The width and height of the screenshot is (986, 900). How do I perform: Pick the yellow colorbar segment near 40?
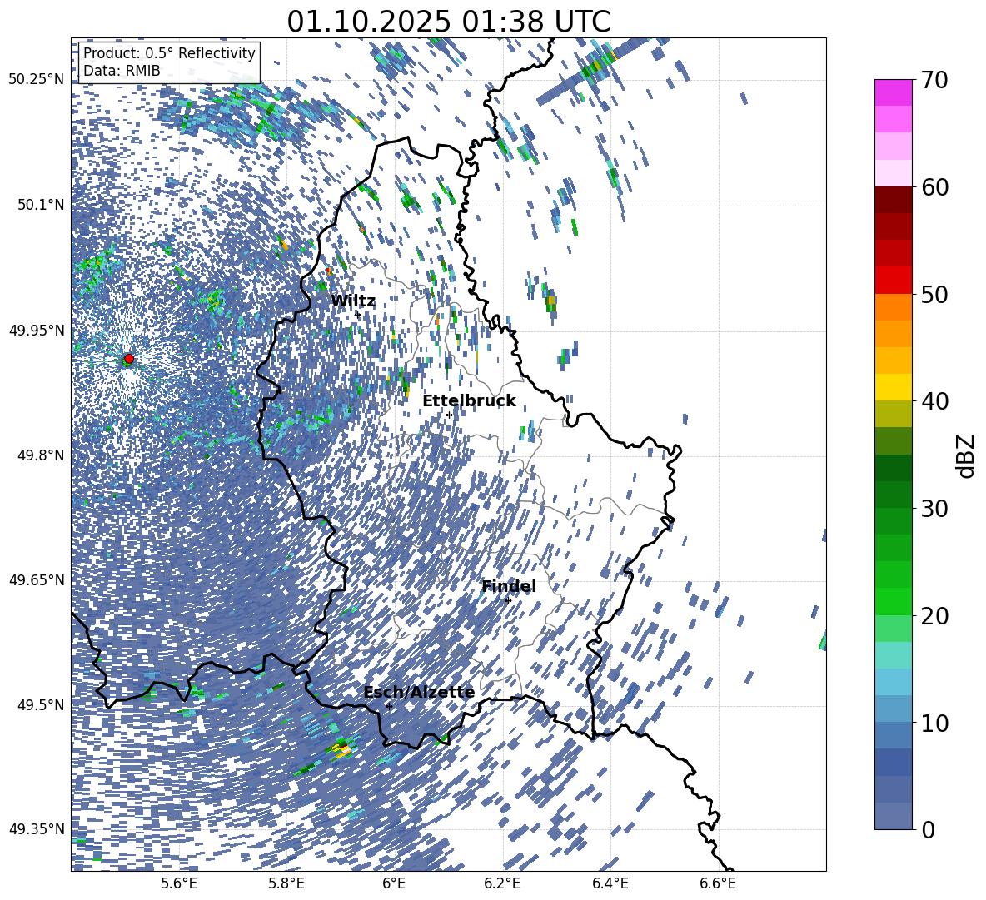[x=894, y=387]
